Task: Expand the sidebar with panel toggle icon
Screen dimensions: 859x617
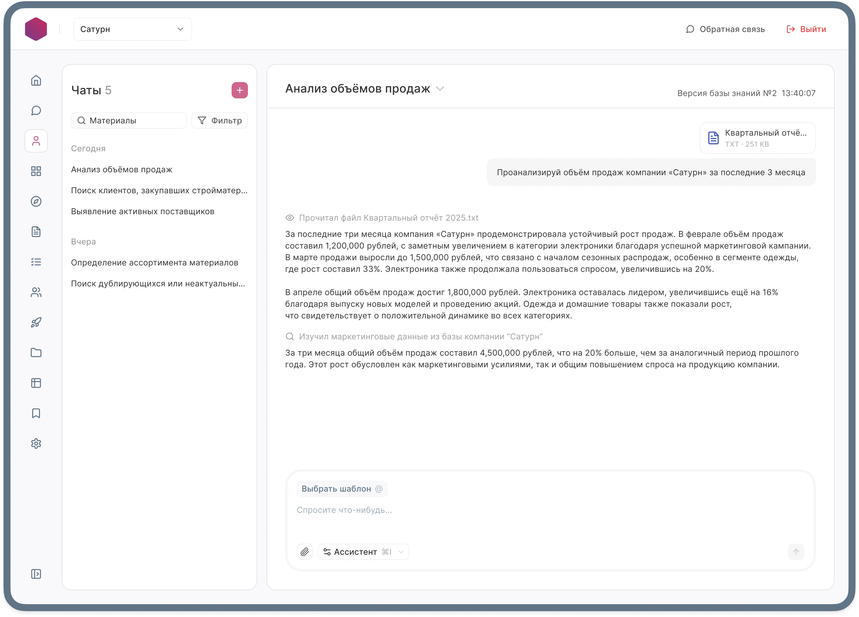Action: (36, 574)
